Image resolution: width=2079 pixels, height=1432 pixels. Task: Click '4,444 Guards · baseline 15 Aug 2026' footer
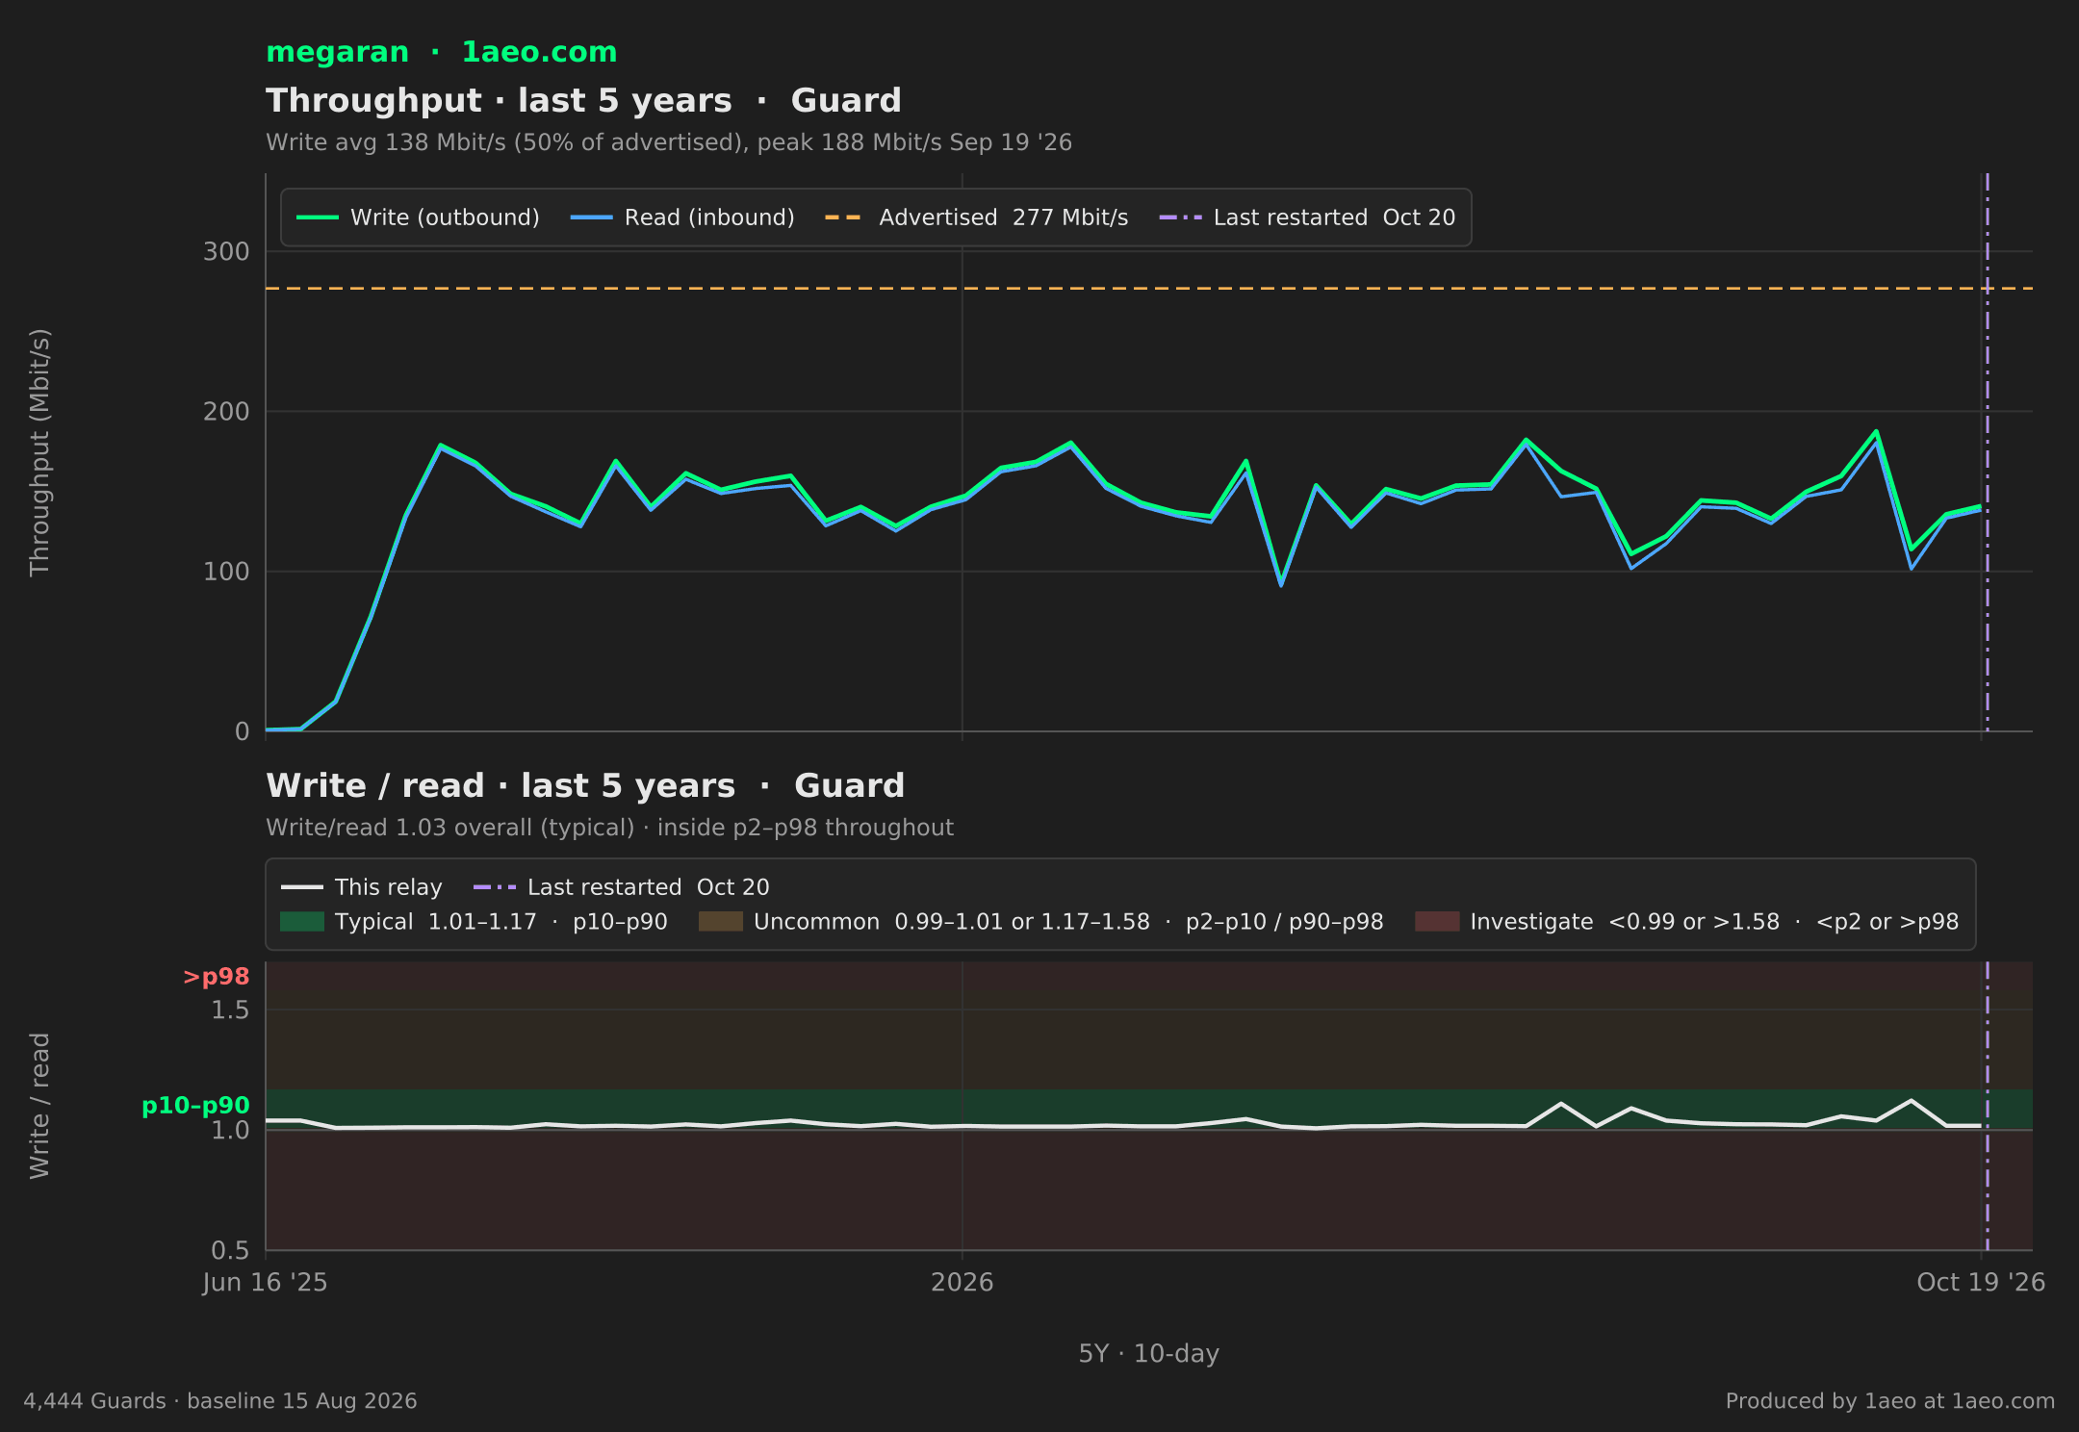click(x=220, y=1401)
